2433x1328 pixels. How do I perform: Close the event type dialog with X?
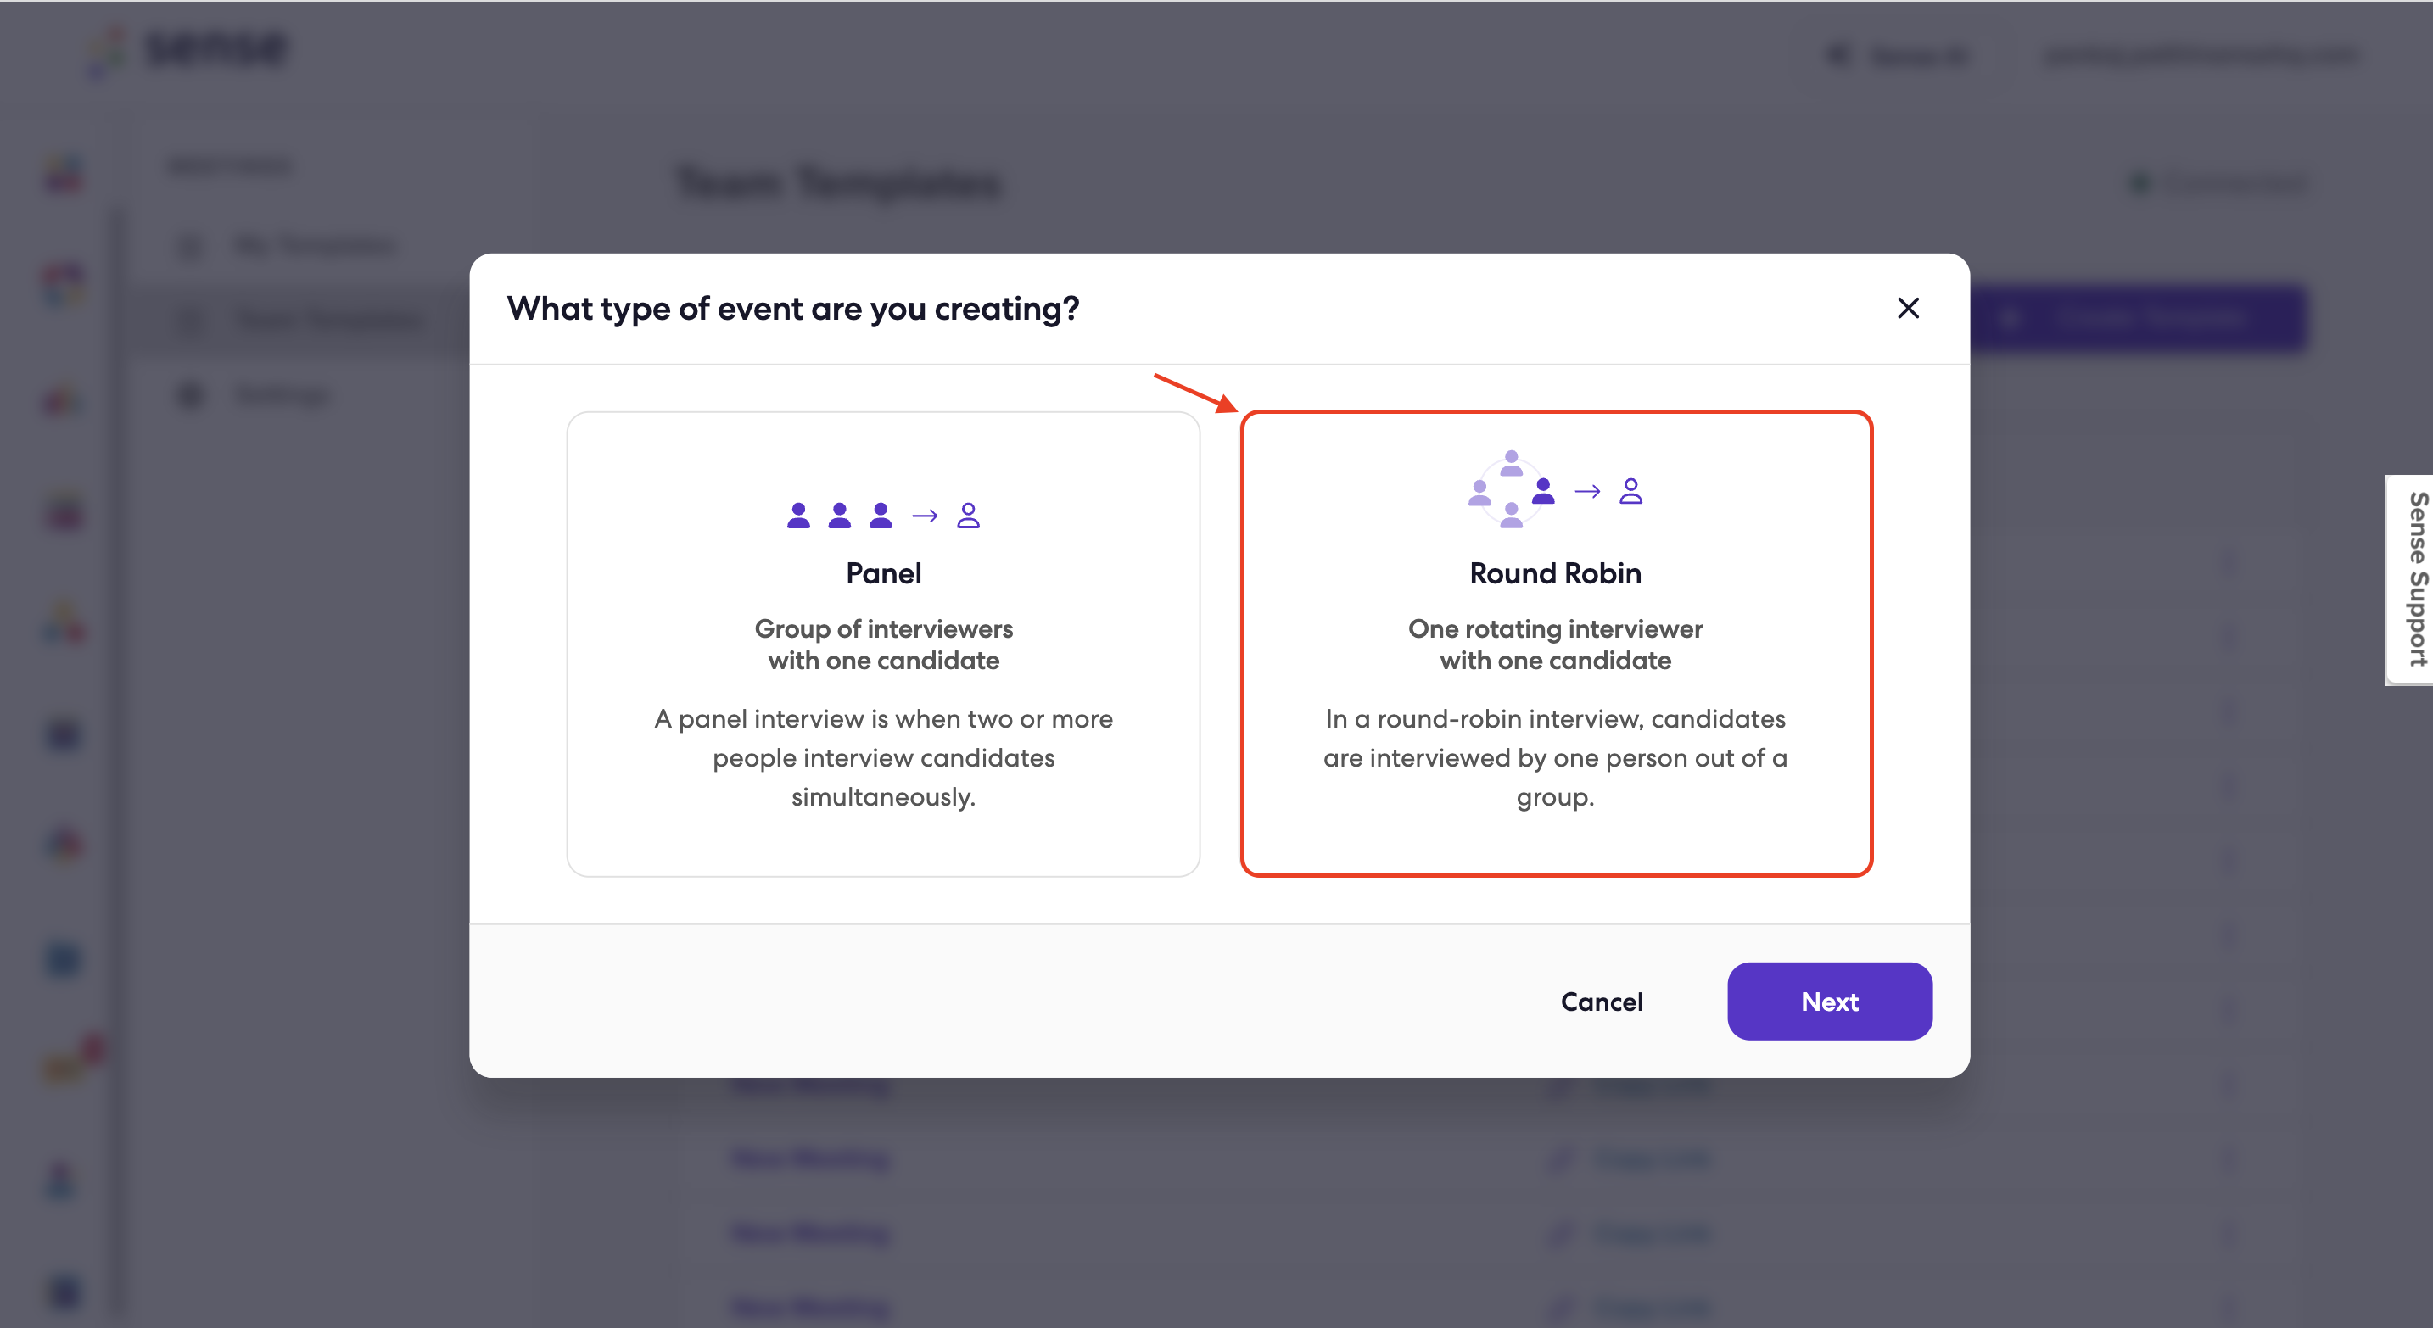pos(1908,308)
